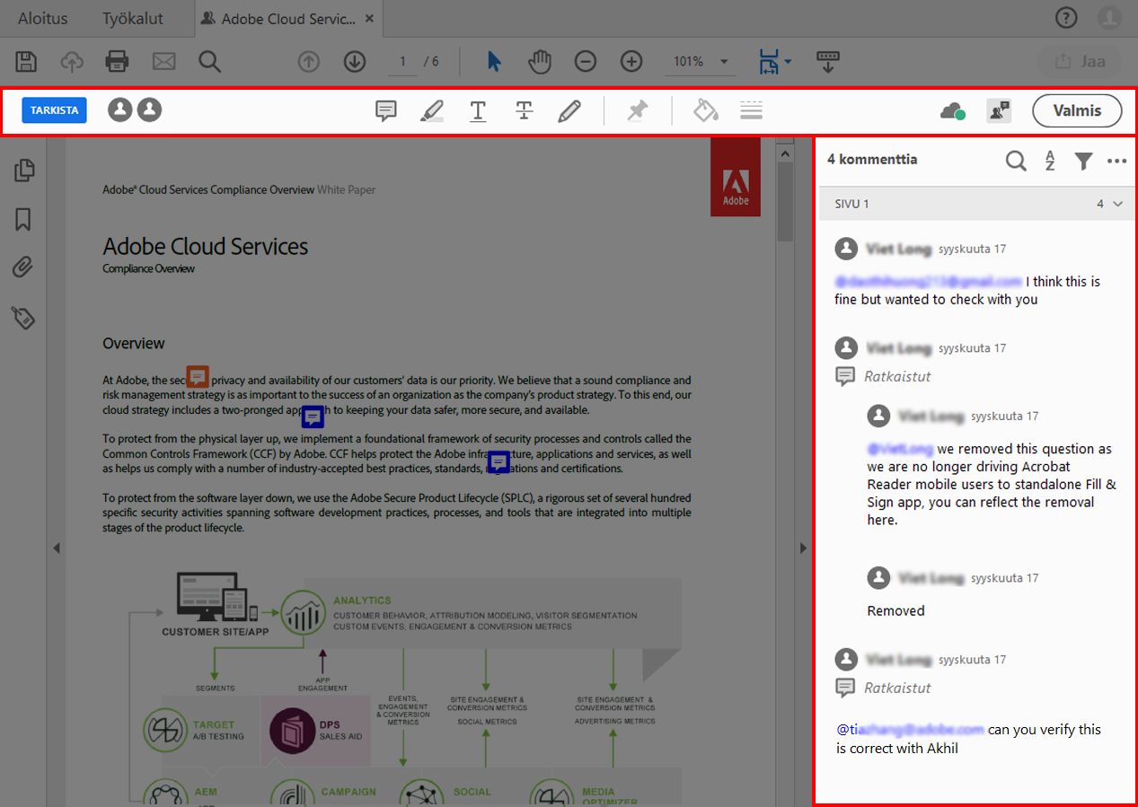Screen dimensions: 1138x807
Task: Open the user account profile icon
Action: click(x=1110, y=18)
